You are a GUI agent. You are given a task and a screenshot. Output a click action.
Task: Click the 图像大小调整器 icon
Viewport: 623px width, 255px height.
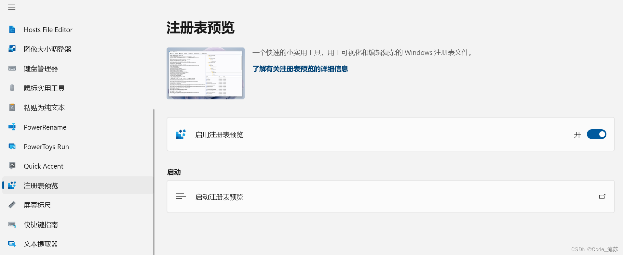(x=12, y=49)
